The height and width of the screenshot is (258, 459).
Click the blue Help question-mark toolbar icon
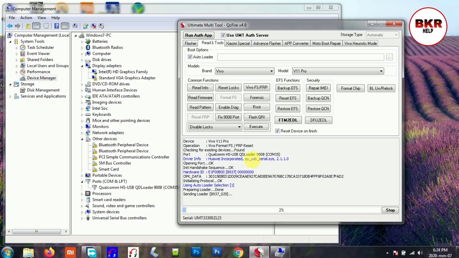tap(57, 26)
